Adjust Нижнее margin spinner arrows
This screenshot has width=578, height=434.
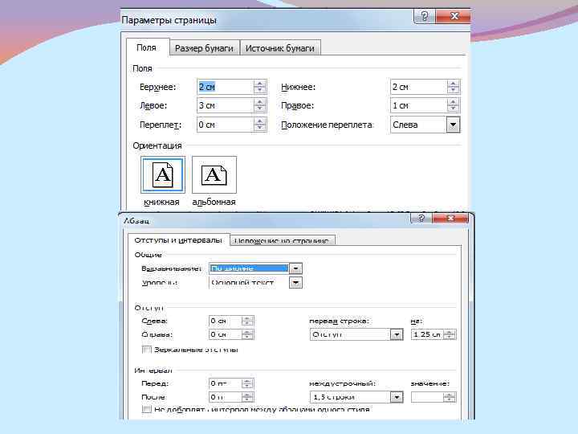pos(453,87)
